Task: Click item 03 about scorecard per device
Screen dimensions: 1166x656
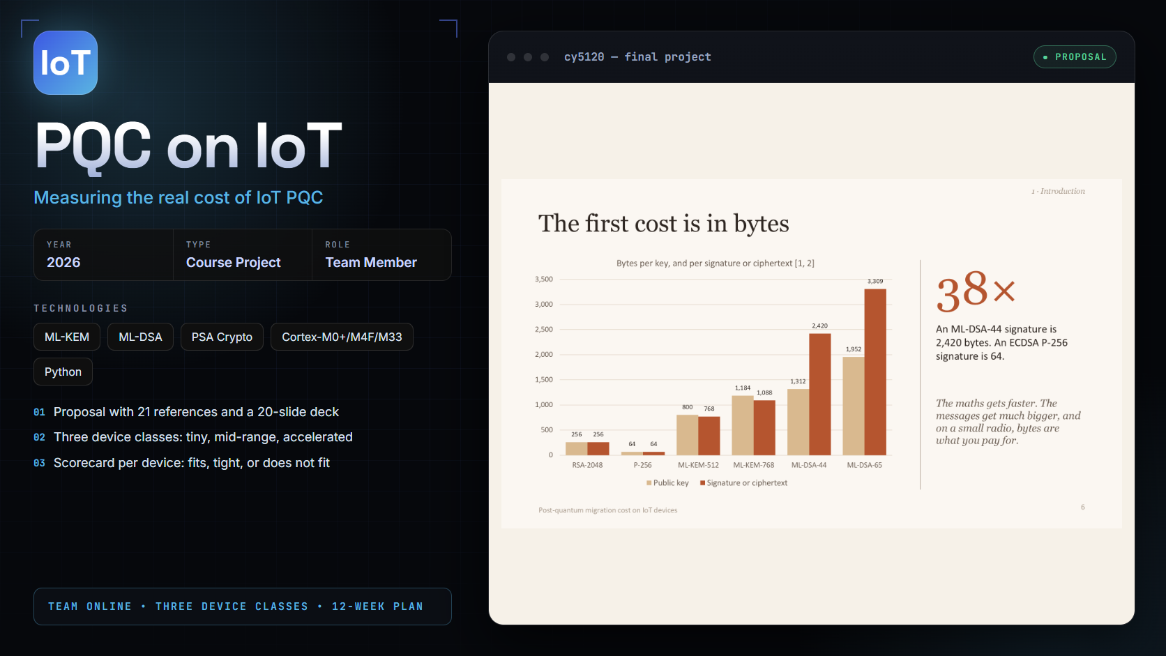Action: [x=181, y=463]
